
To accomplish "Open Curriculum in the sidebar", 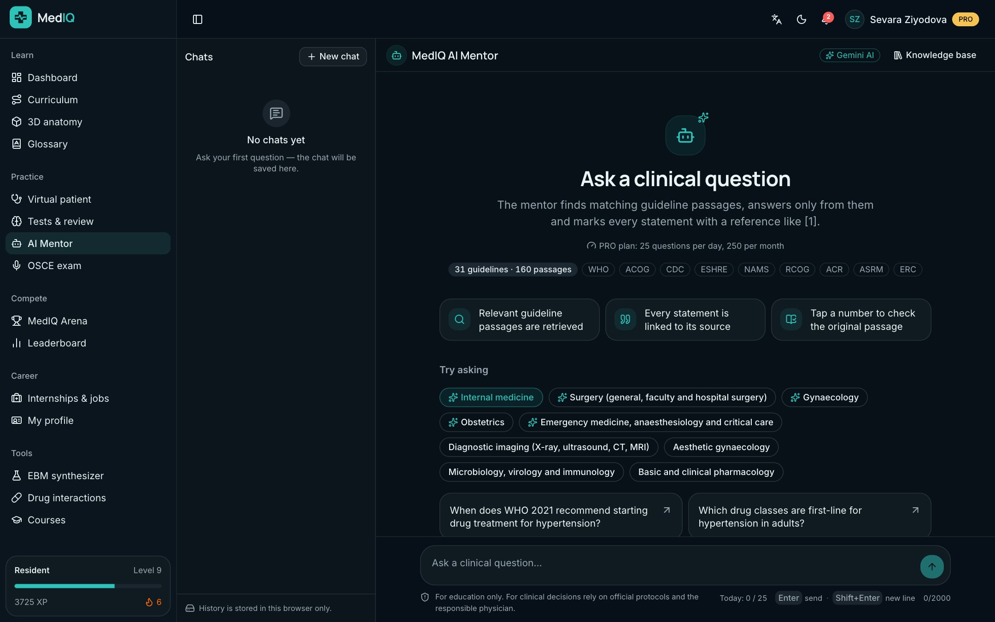I will [x=88, y=100].
